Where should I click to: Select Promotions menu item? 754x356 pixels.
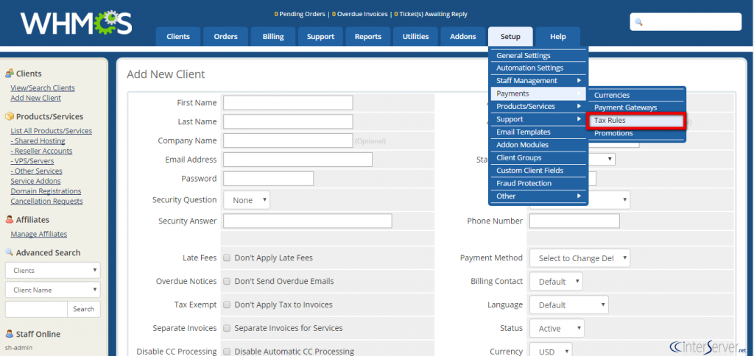pos(635,133)
